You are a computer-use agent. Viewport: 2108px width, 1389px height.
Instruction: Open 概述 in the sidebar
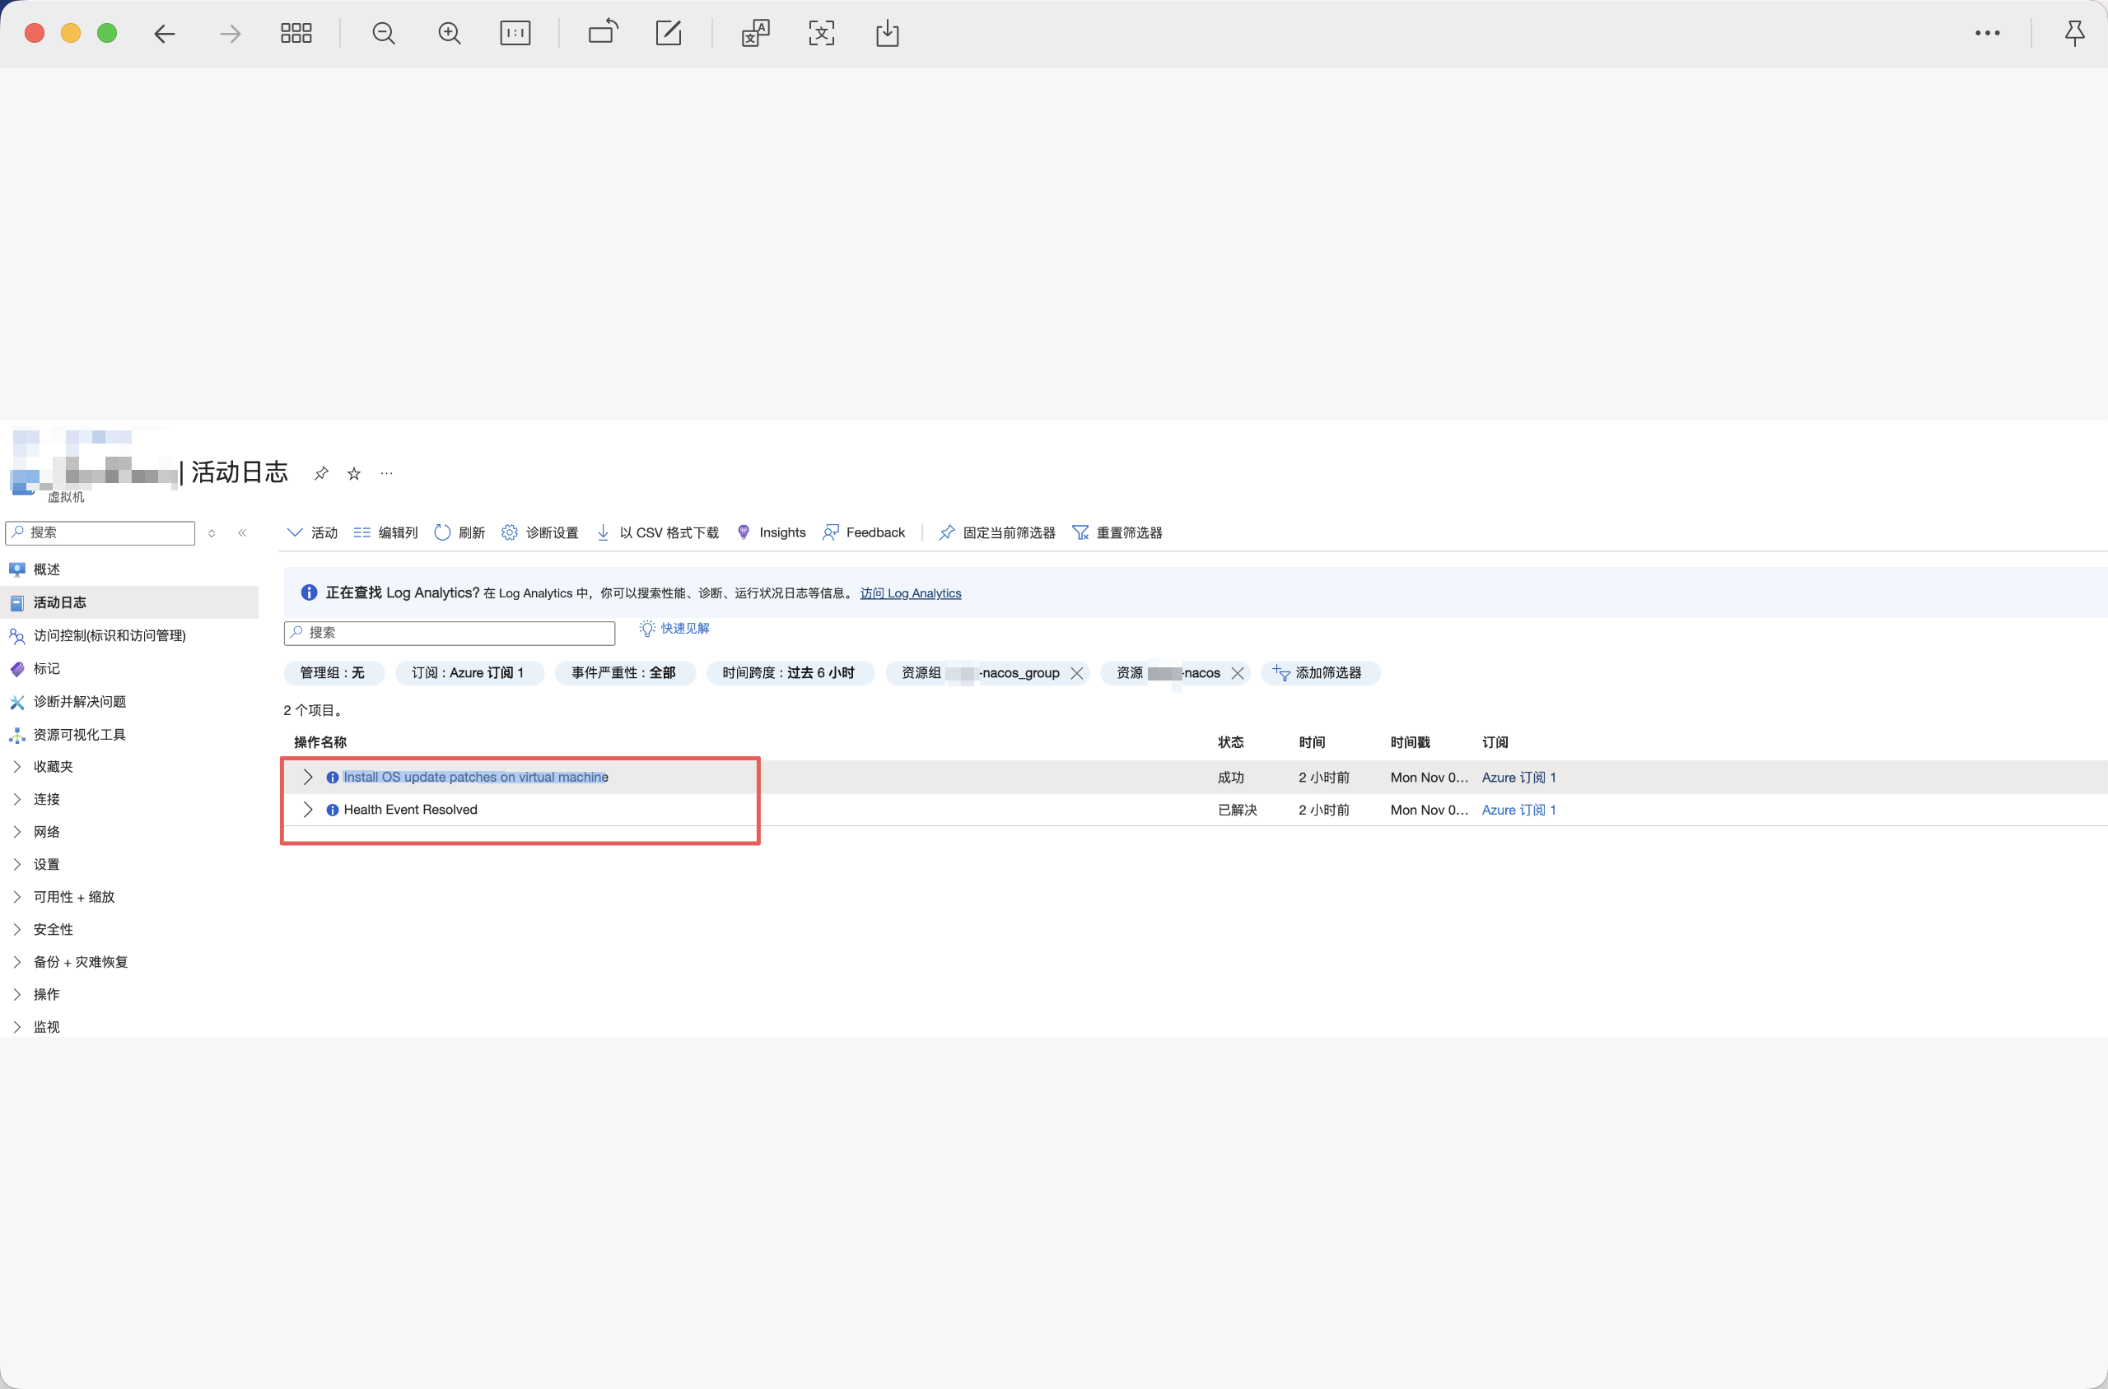pyautogui.click(x=46, y=569)
